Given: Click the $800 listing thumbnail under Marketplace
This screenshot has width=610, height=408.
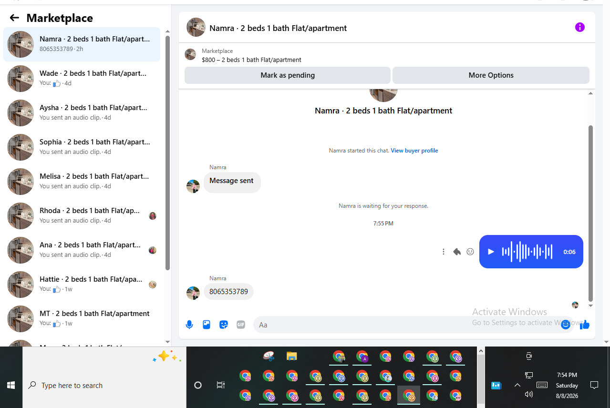Looking at the screenshot, I should tap(190, 54).
